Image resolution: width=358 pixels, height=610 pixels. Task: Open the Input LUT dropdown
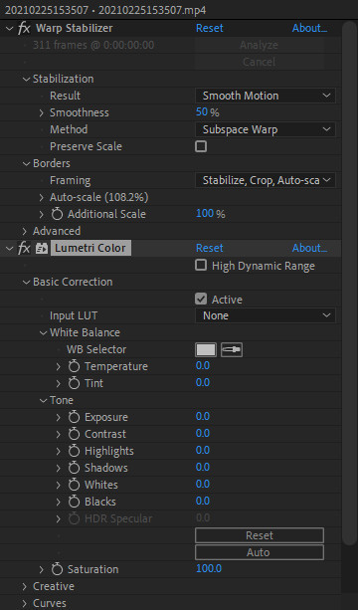(266, 315)
